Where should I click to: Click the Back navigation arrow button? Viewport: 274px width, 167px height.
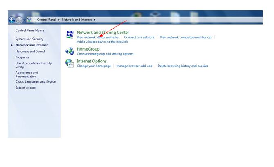pyautogui.click(x=12, y=20)
